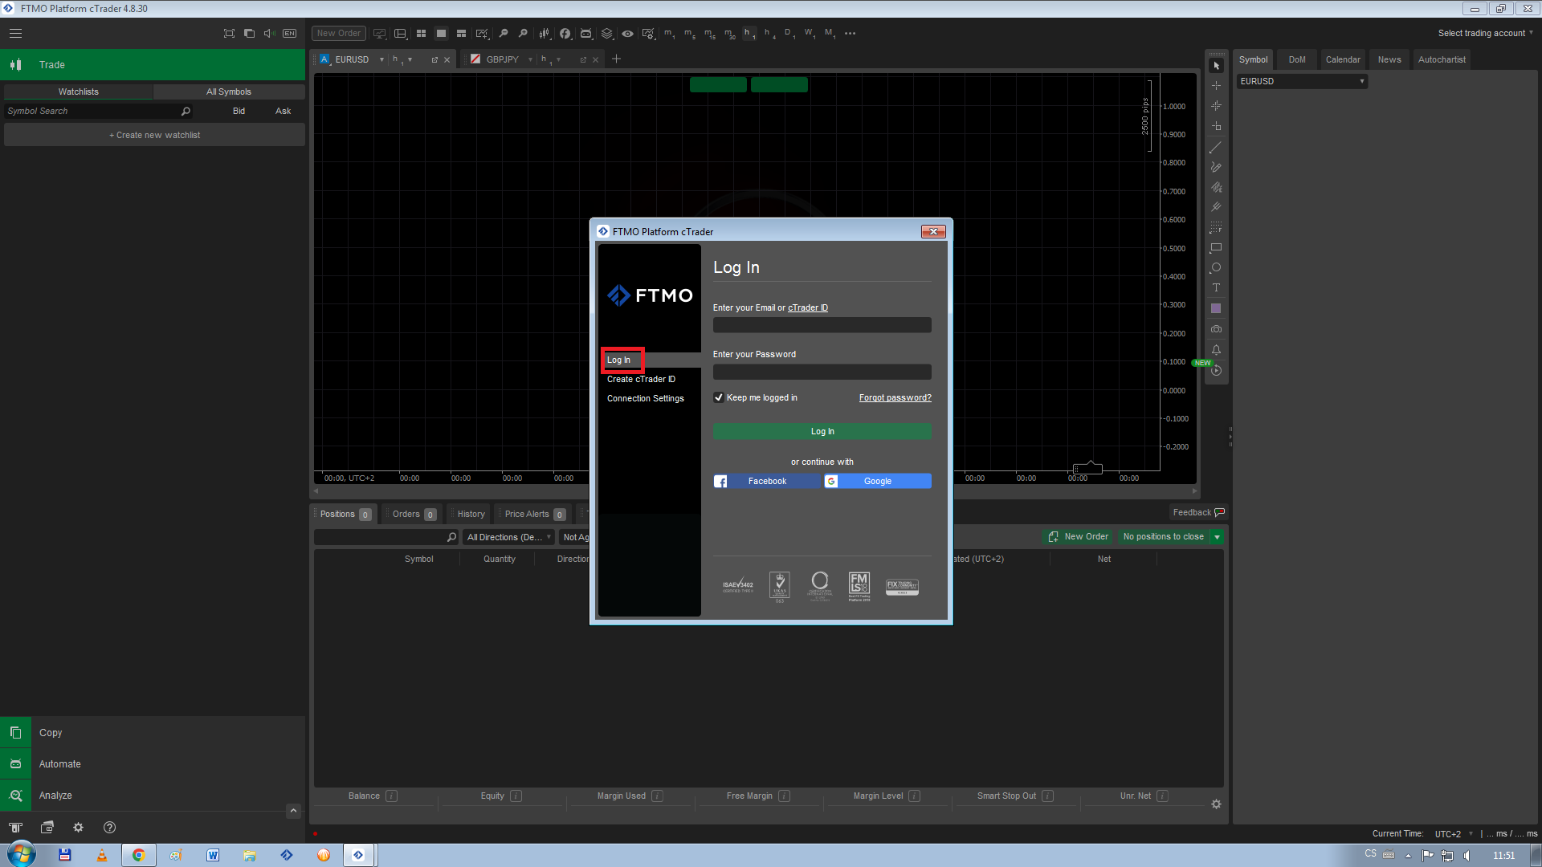Select the trend line drawing tool
Viewport: 1542px width, 867px height.
[1216, 147]
